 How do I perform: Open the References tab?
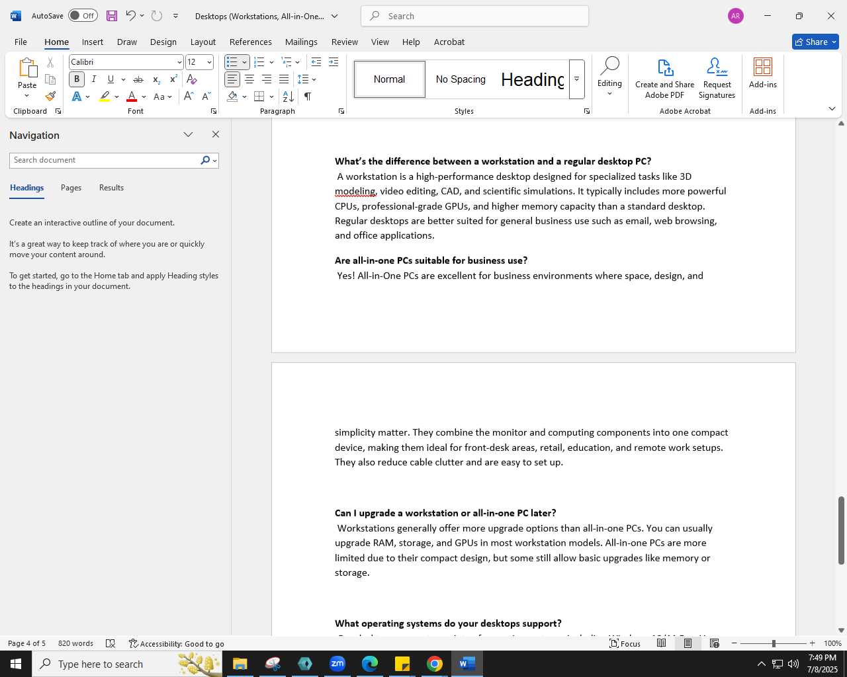(x=251, y=42)
